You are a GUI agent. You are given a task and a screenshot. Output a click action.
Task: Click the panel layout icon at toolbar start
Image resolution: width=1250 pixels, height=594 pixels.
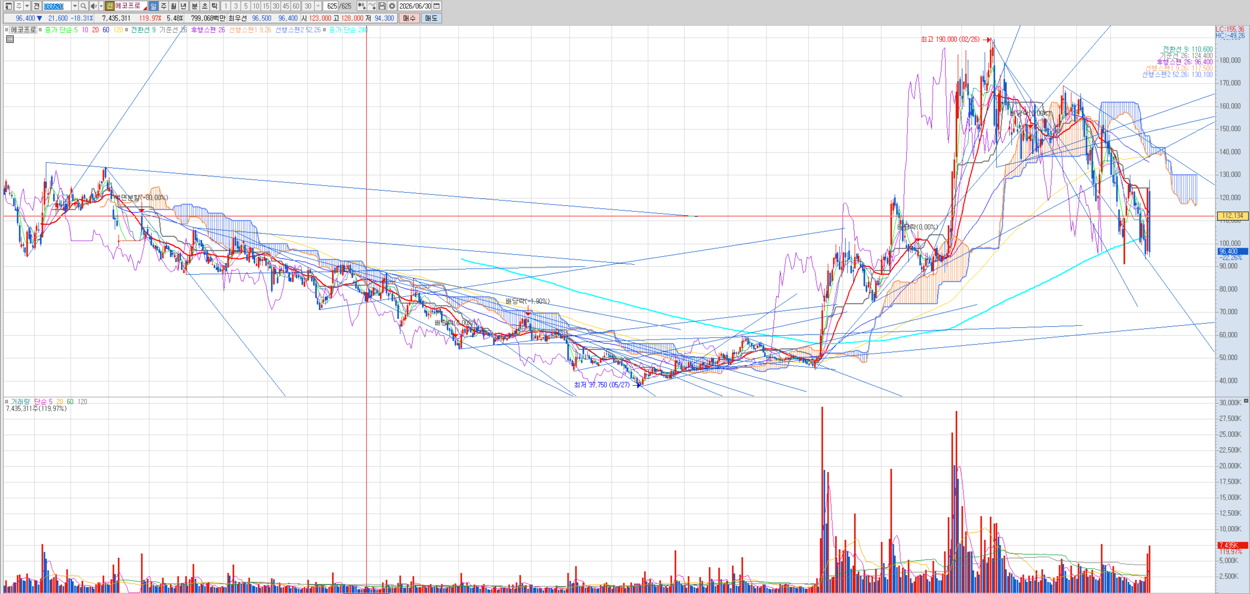8,6
